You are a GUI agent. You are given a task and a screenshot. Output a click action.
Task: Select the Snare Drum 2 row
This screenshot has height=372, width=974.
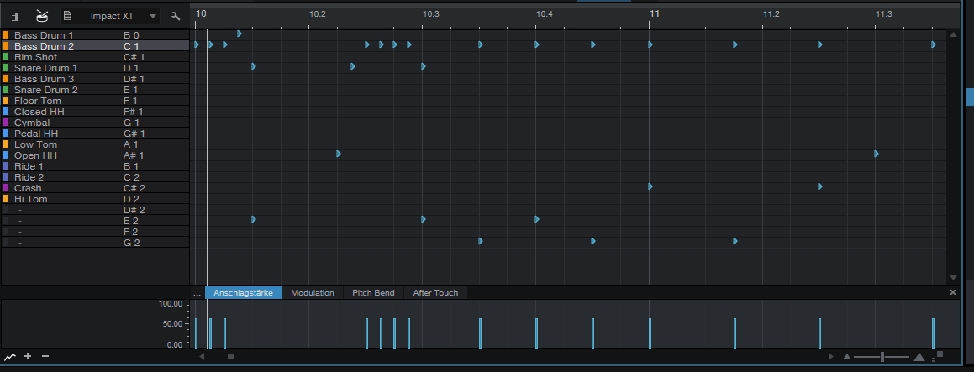coord(95,90)
